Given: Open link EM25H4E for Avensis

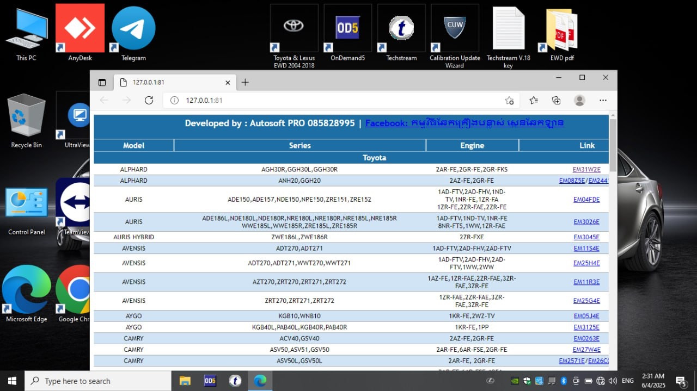Looking at the screenshot, I should pyautogui.click(x=586, y=263).
